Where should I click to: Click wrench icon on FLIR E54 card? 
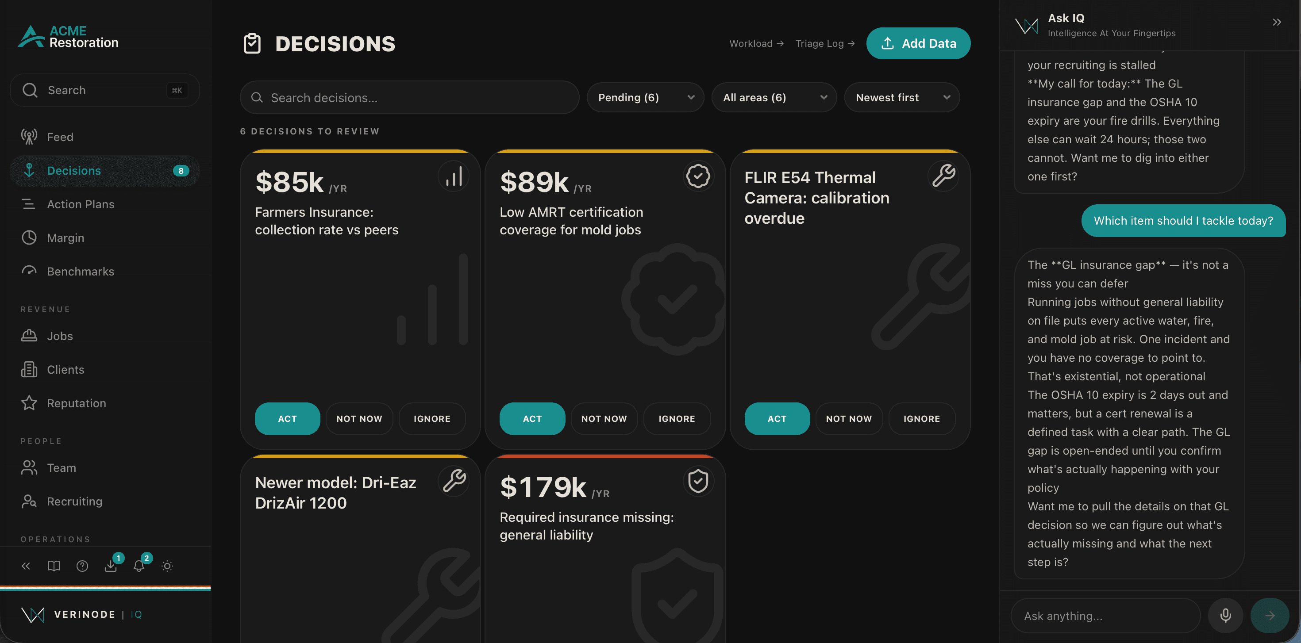943,176
